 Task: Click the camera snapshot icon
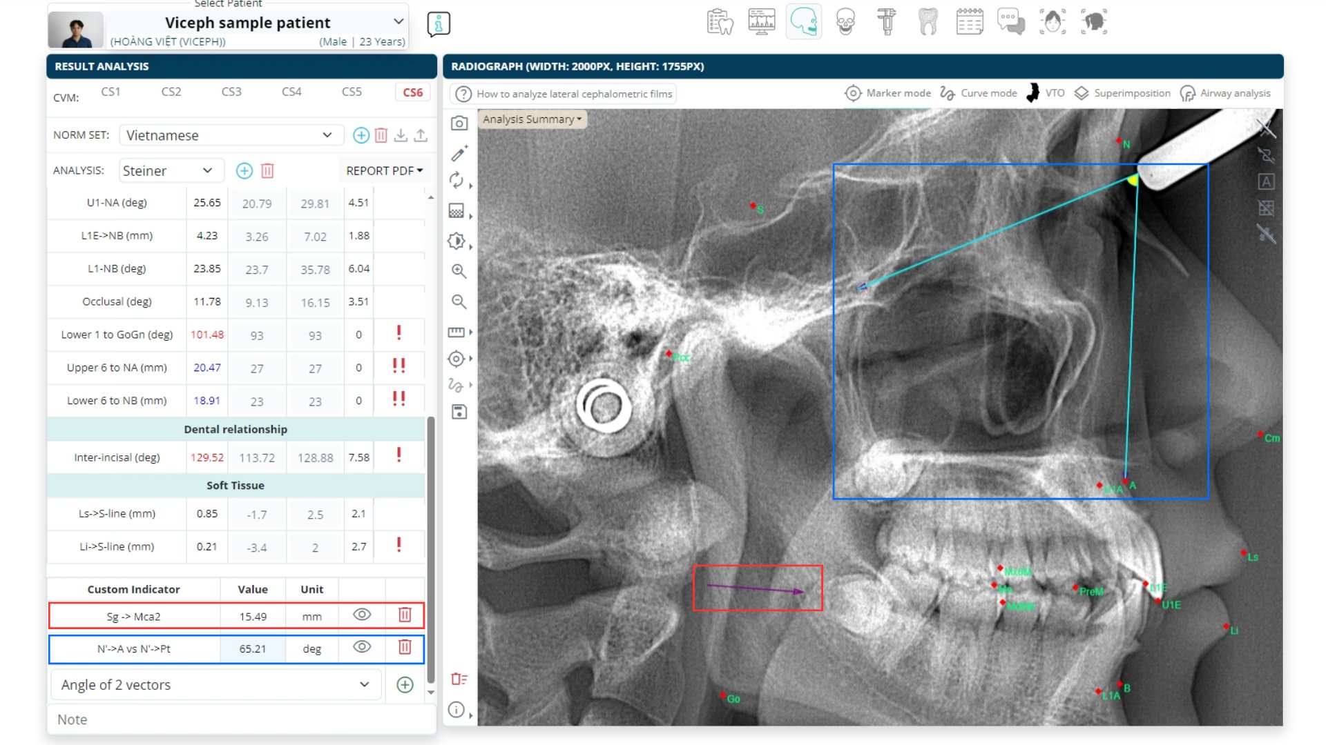(x=459, y=123)
